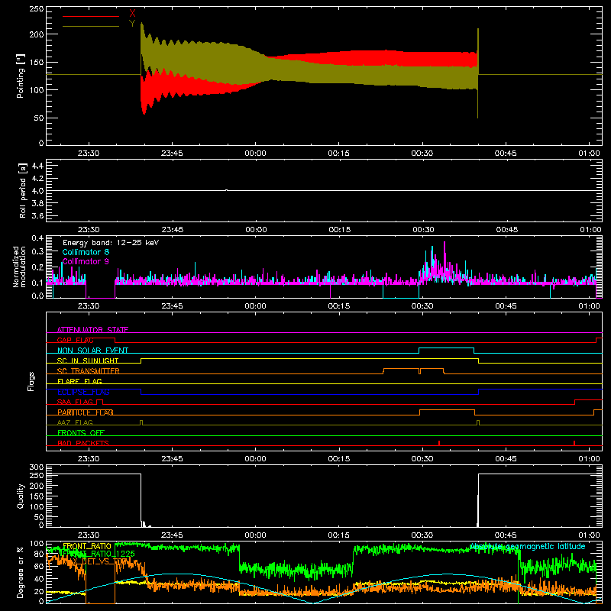611x611 pixels.
Task: Click the 00:00 time label under Pointing plot
Action: tap(255, 154)
